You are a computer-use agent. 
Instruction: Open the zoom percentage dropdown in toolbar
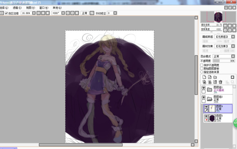coord(34,13)
